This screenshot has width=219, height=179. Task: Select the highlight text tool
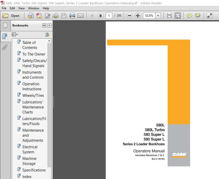198,16
